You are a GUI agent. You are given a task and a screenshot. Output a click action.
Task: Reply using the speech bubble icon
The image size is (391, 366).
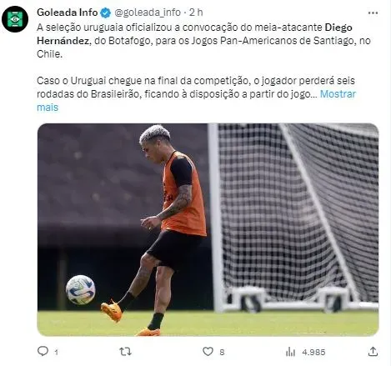coord(43,351)
